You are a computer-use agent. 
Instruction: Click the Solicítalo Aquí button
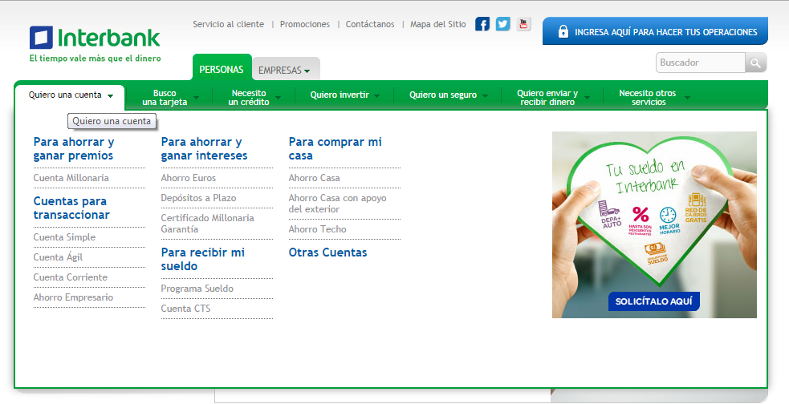653,301
